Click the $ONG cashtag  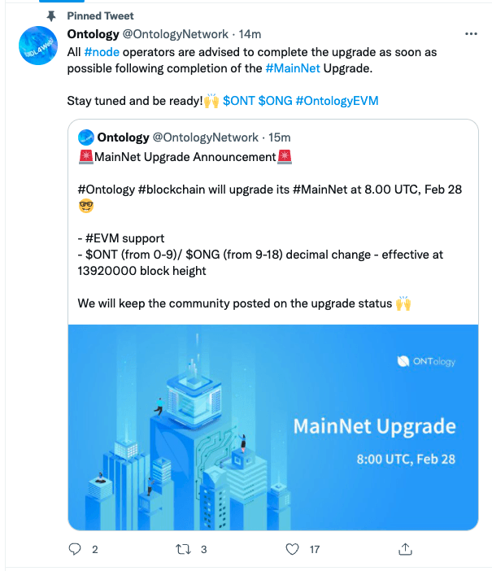(275, 101)
